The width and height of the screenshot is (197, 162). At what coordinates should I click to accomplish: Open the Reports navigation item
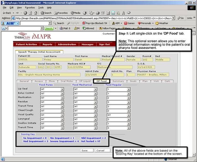pyautogui.click(x=47, y=44)
